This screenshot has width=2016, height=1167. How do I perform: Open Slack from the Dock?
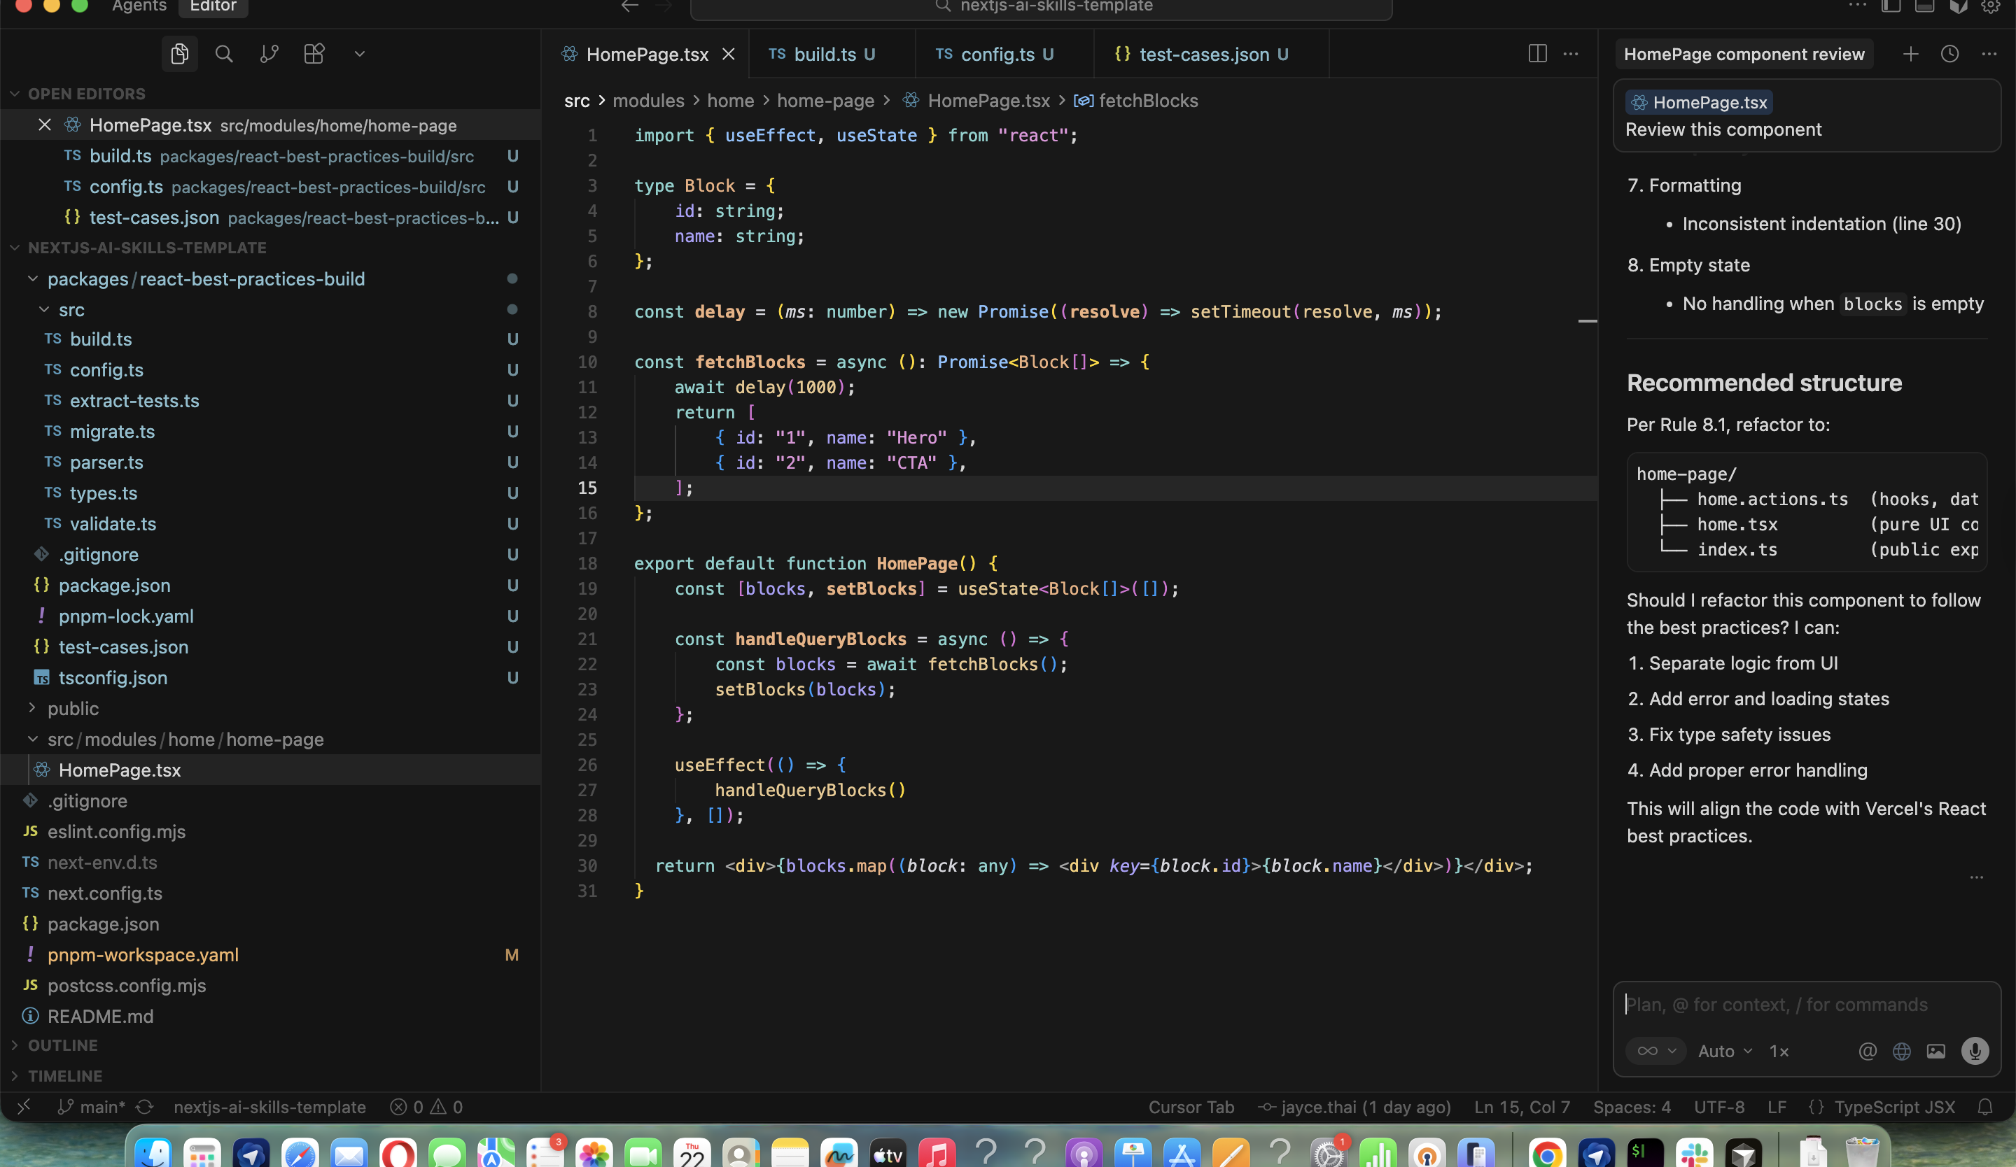click(x=1693, y=1154)
